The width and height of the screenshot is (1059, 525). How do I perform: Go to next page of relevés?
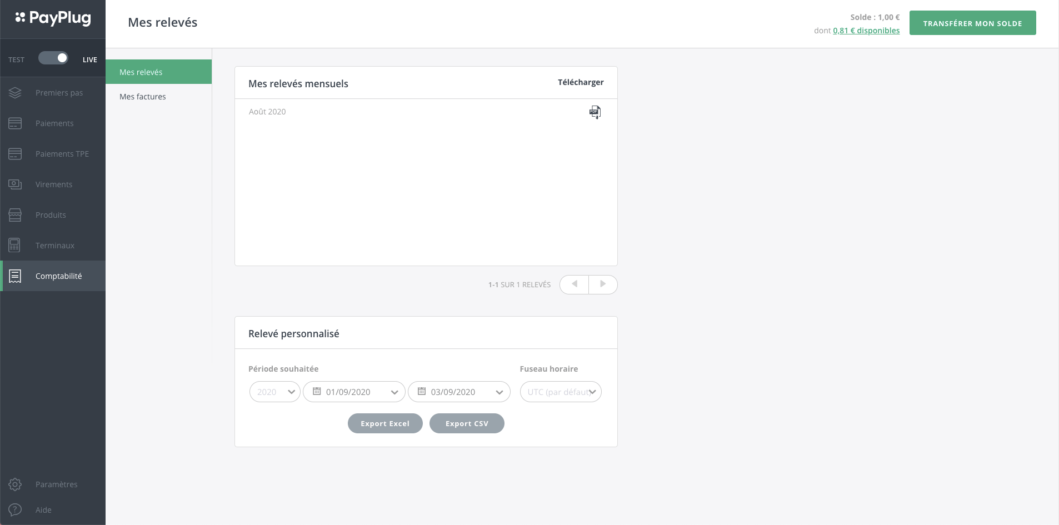click(603, 284)
